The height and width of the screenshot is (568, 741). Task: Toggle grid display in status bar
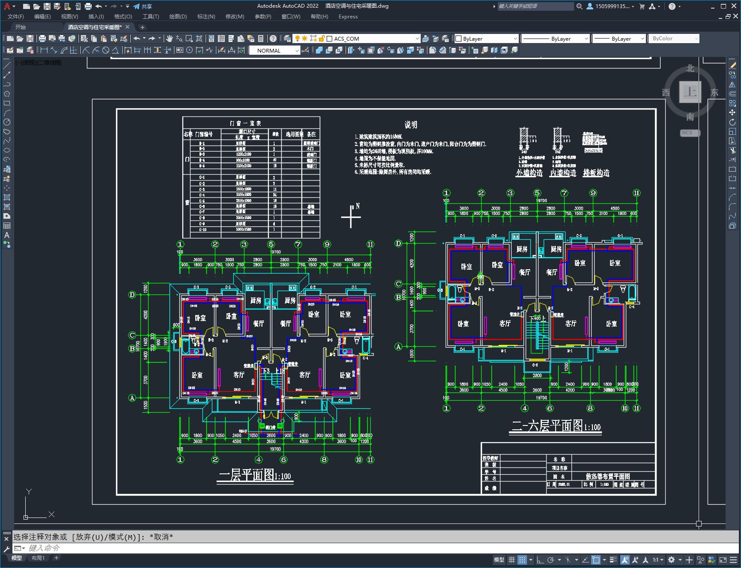tap(512, 559)
